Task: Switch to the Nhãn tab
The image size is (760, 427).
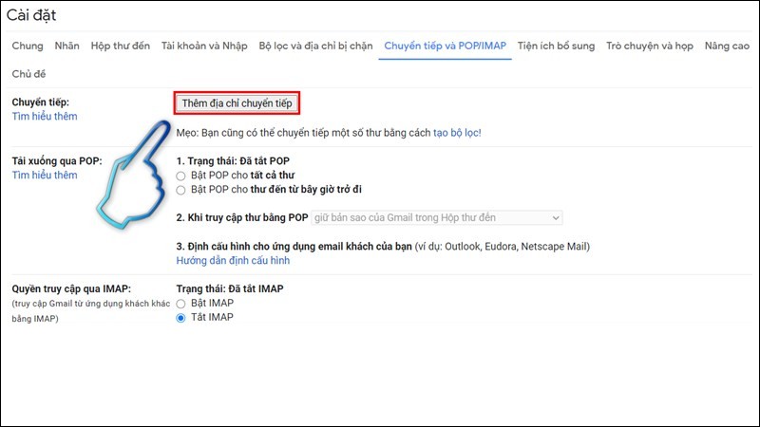Action: 66,45
